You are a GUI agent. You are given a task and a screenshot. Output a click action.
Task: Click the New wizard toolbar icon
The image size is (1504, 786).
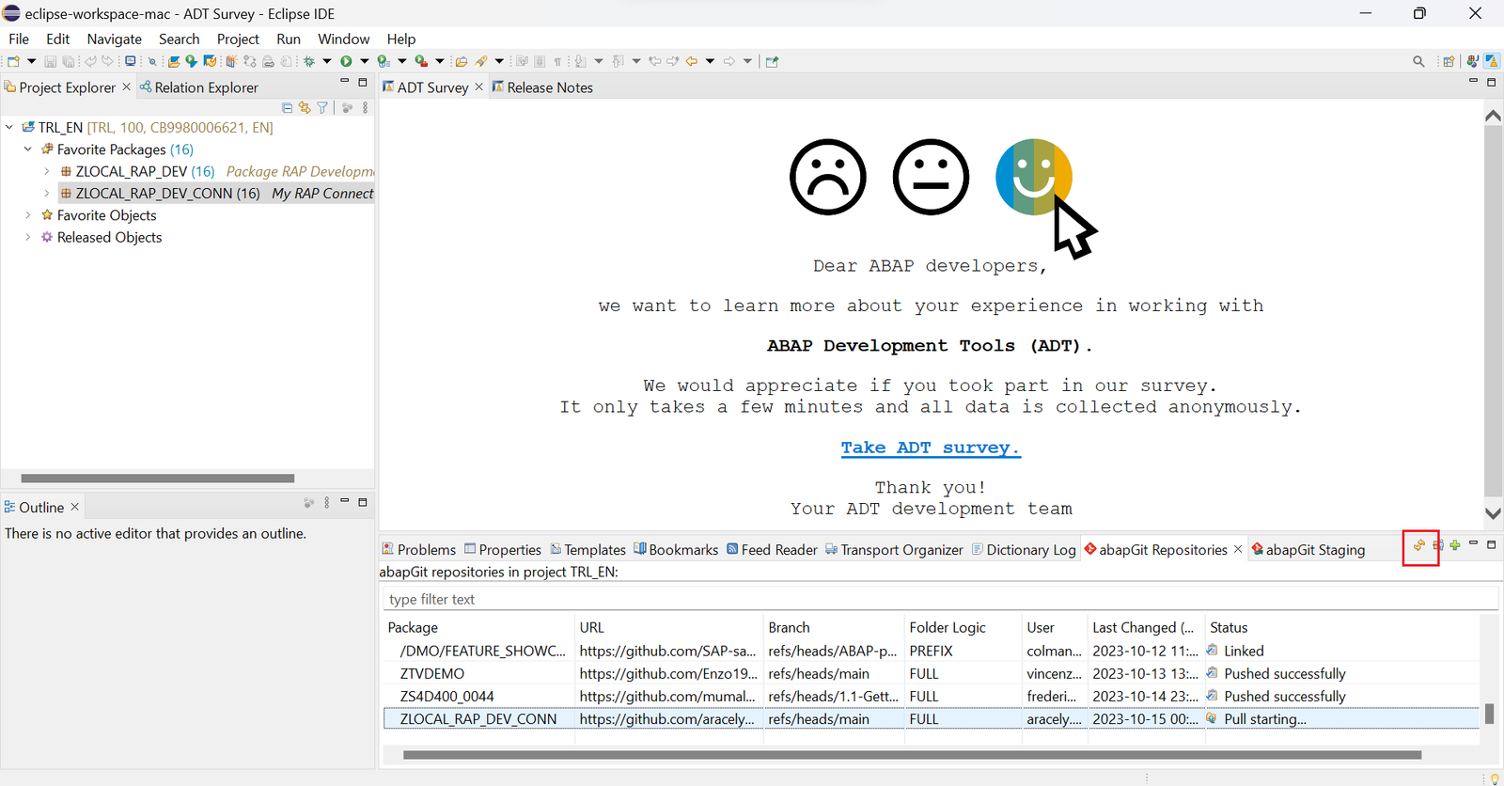click(13, 61)
